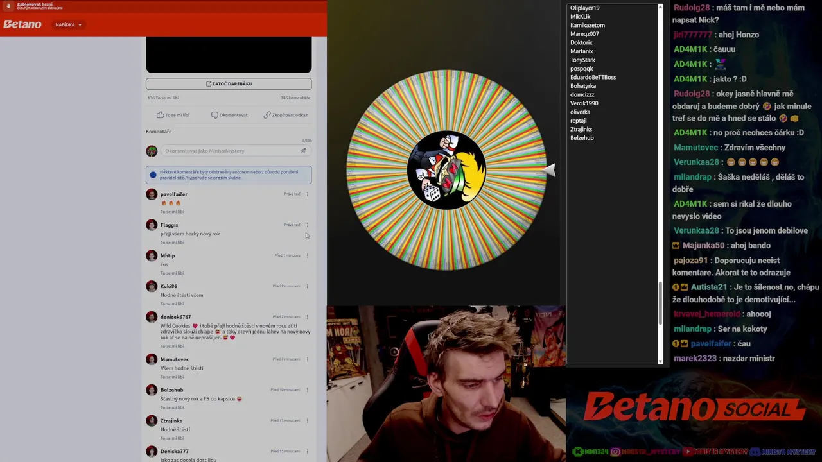Select MikKLik in the wheel name list
Image resolution: width=822 pixels, height=462 pixels.
[x=581, y=17]
